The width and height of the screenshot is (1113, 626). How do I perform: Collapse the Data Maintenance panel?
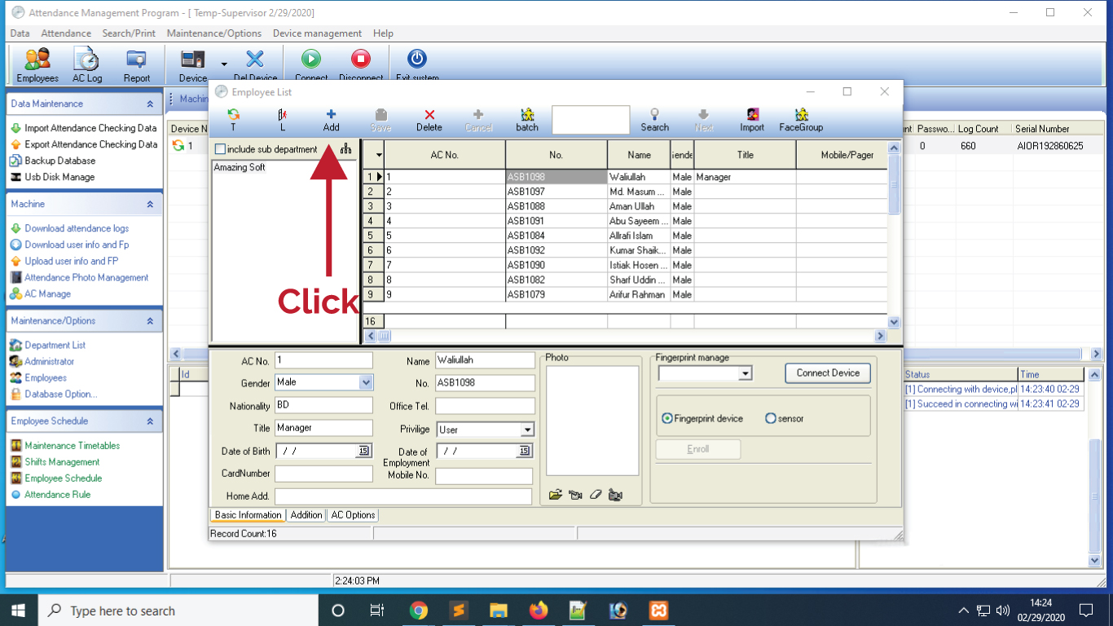150,104
